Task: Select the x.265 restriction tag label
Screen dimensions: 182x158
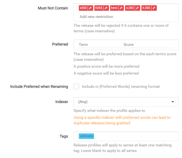Action: pyautogui.click(x=130, y=8)
